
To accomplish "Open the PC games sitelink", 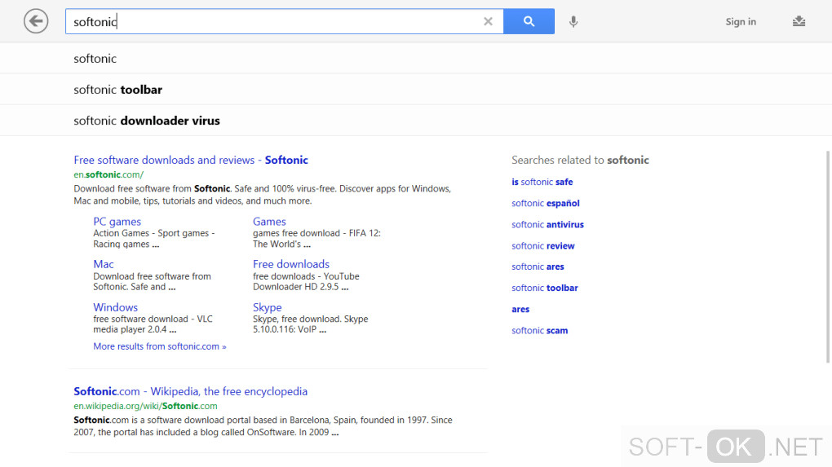I will (x=117, y=222).
